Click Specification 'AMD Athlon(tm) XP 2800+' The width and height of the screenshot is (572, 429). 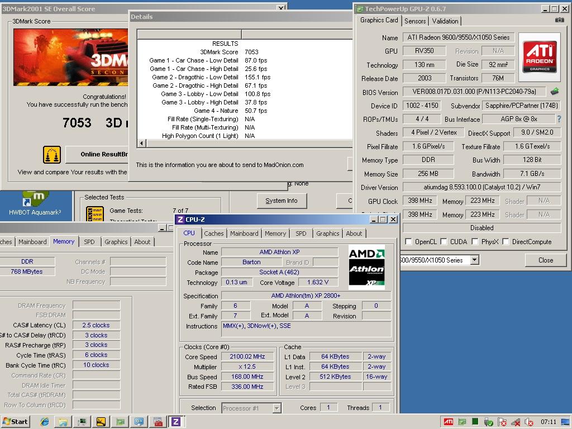click(306, 295)
